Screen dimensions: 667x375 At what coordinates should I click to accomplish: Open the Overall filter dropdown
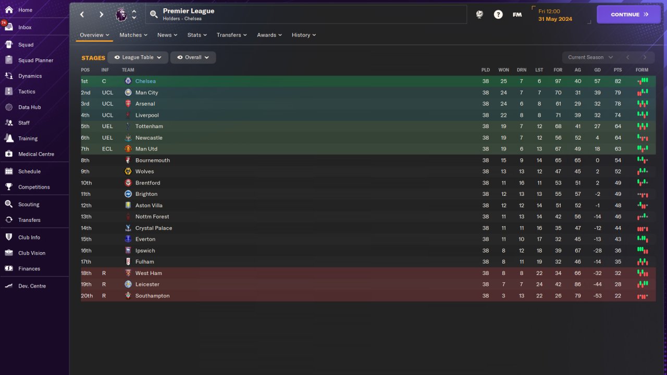[x=193, y=57]
